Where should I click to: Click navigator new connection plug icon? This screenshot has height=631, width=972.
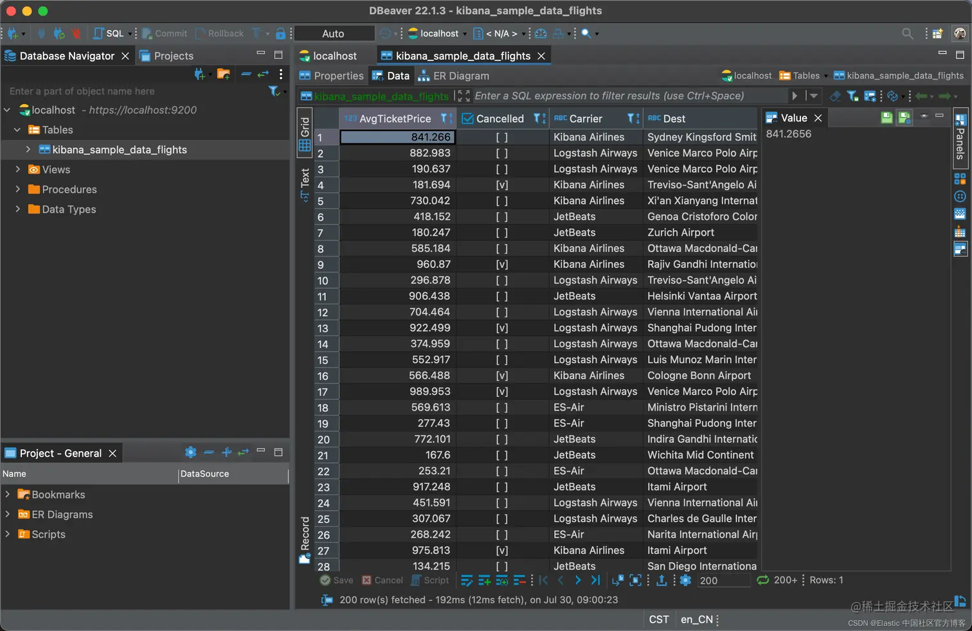pyautogui.click(x=199, y=75)
